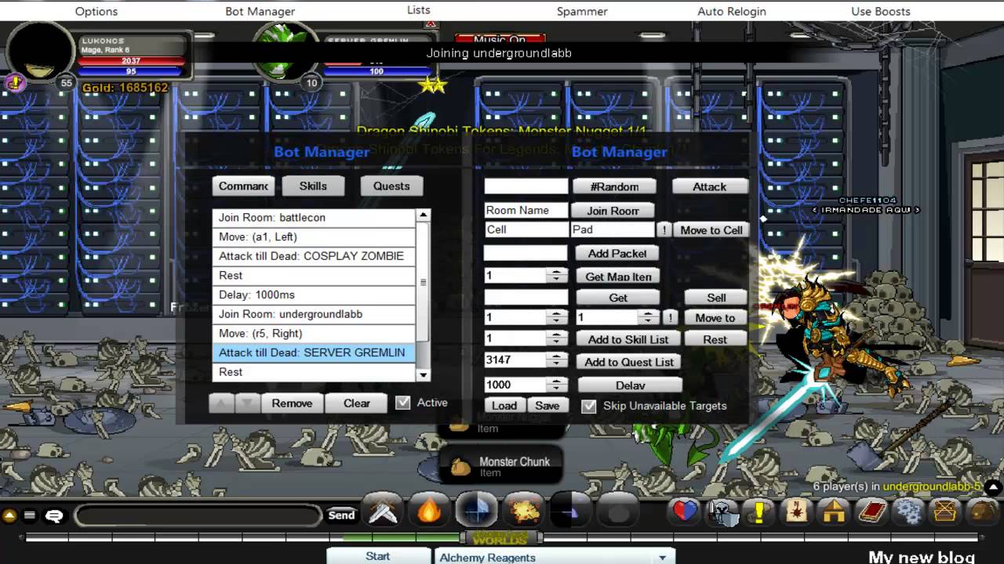
Task: Open the character page robot icon
Action: coord(722,512)
